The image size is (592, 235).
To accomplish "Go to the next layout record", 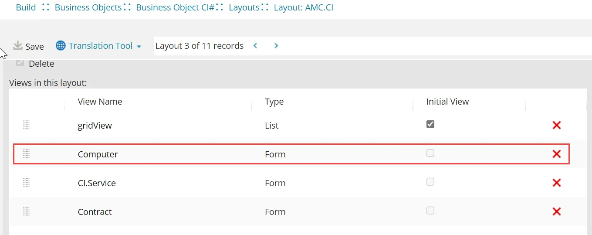I will pyautogui.click(x=276, y=45).
